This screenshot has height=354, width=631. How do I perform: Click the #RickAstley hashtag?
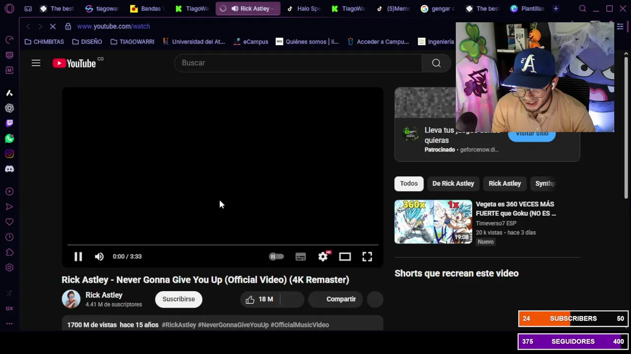(178, 324)
